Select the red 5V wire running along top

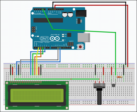tap(91, 5)
